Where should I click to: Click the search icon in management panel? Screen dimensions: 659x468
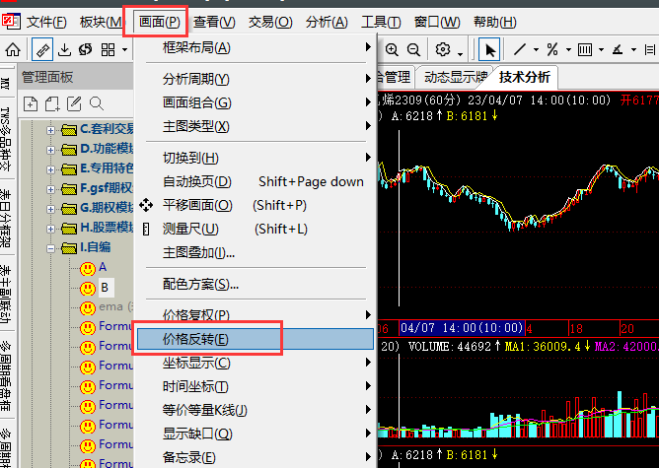(97, 103)
